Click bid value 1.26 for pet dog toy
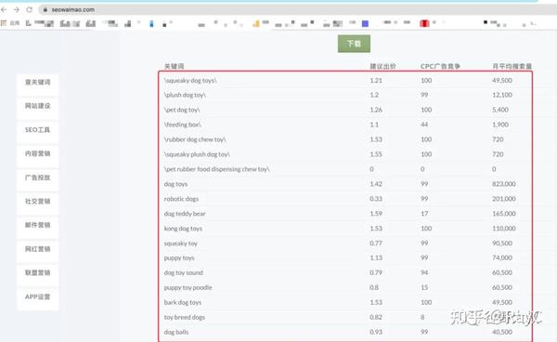The height and width of the screenshot is (342, 557). point(376,110)
